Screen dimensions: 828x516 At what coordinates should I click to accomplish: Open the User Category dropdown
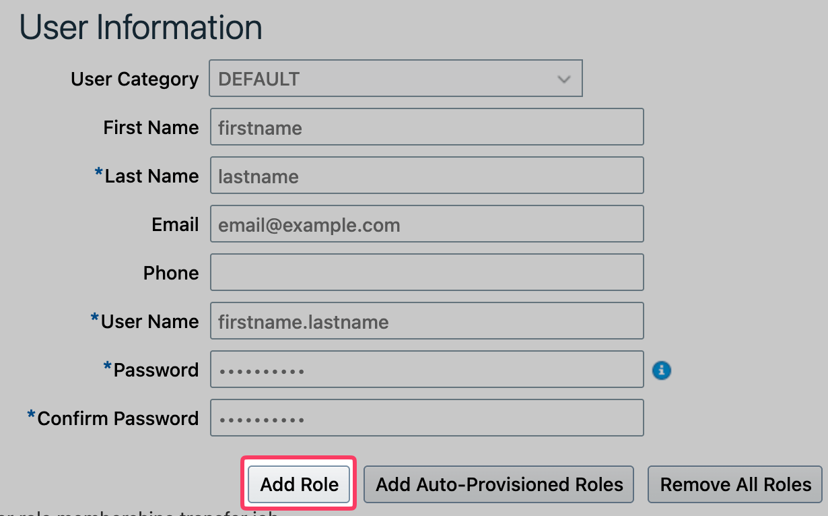tap(395, 79)
